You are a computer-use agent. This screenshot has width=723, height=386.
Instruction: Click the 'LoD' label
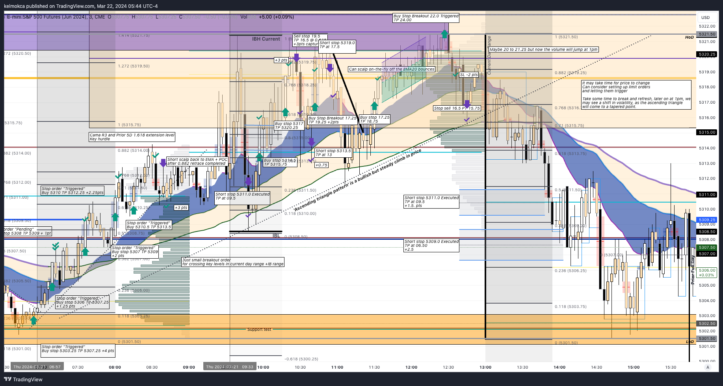tap(690, 342)
